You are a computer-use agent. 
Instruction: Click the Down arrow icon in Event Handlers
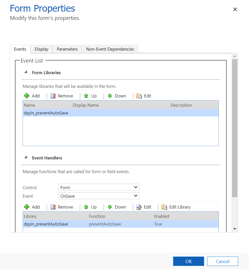(x=110, y=207)
